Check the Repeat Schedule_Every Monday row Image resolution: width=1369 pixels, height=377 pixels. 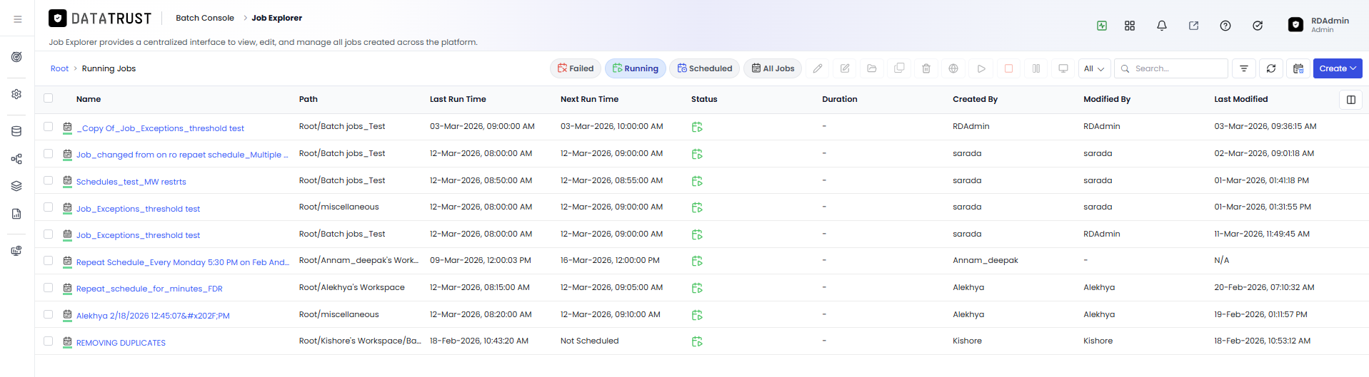[49, 261]
